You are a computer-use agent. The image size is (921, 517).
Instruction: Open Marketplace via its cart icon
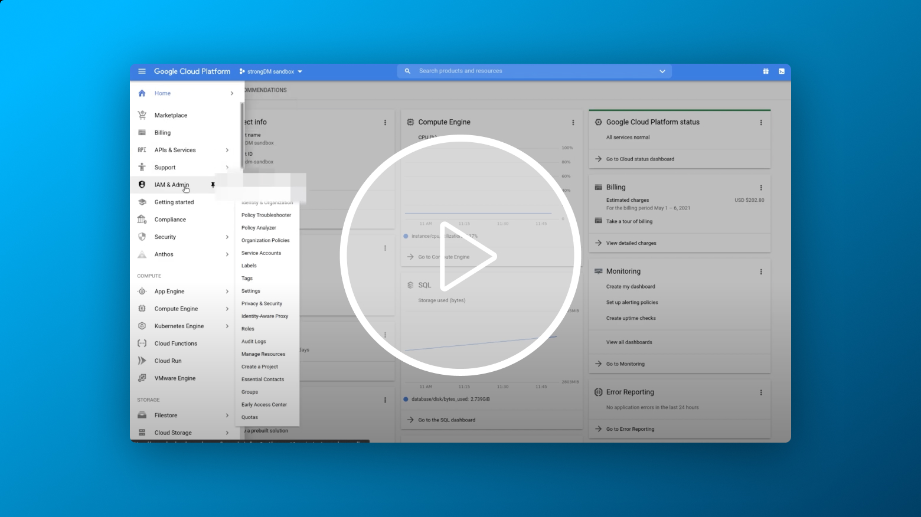[142, 115]
